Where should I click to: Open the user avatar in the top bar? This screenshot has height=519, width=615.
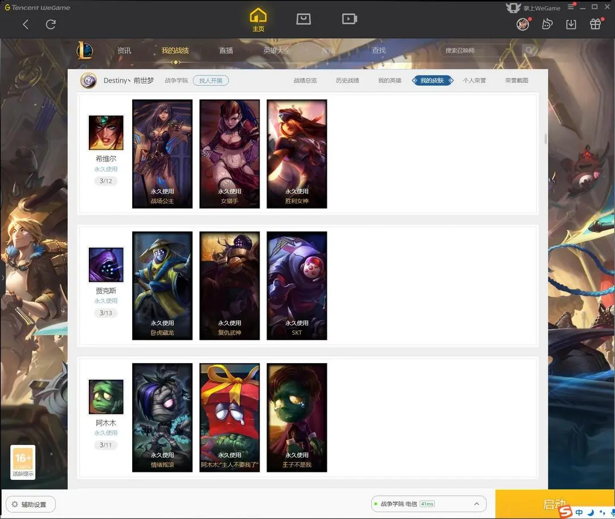point(523,24)
